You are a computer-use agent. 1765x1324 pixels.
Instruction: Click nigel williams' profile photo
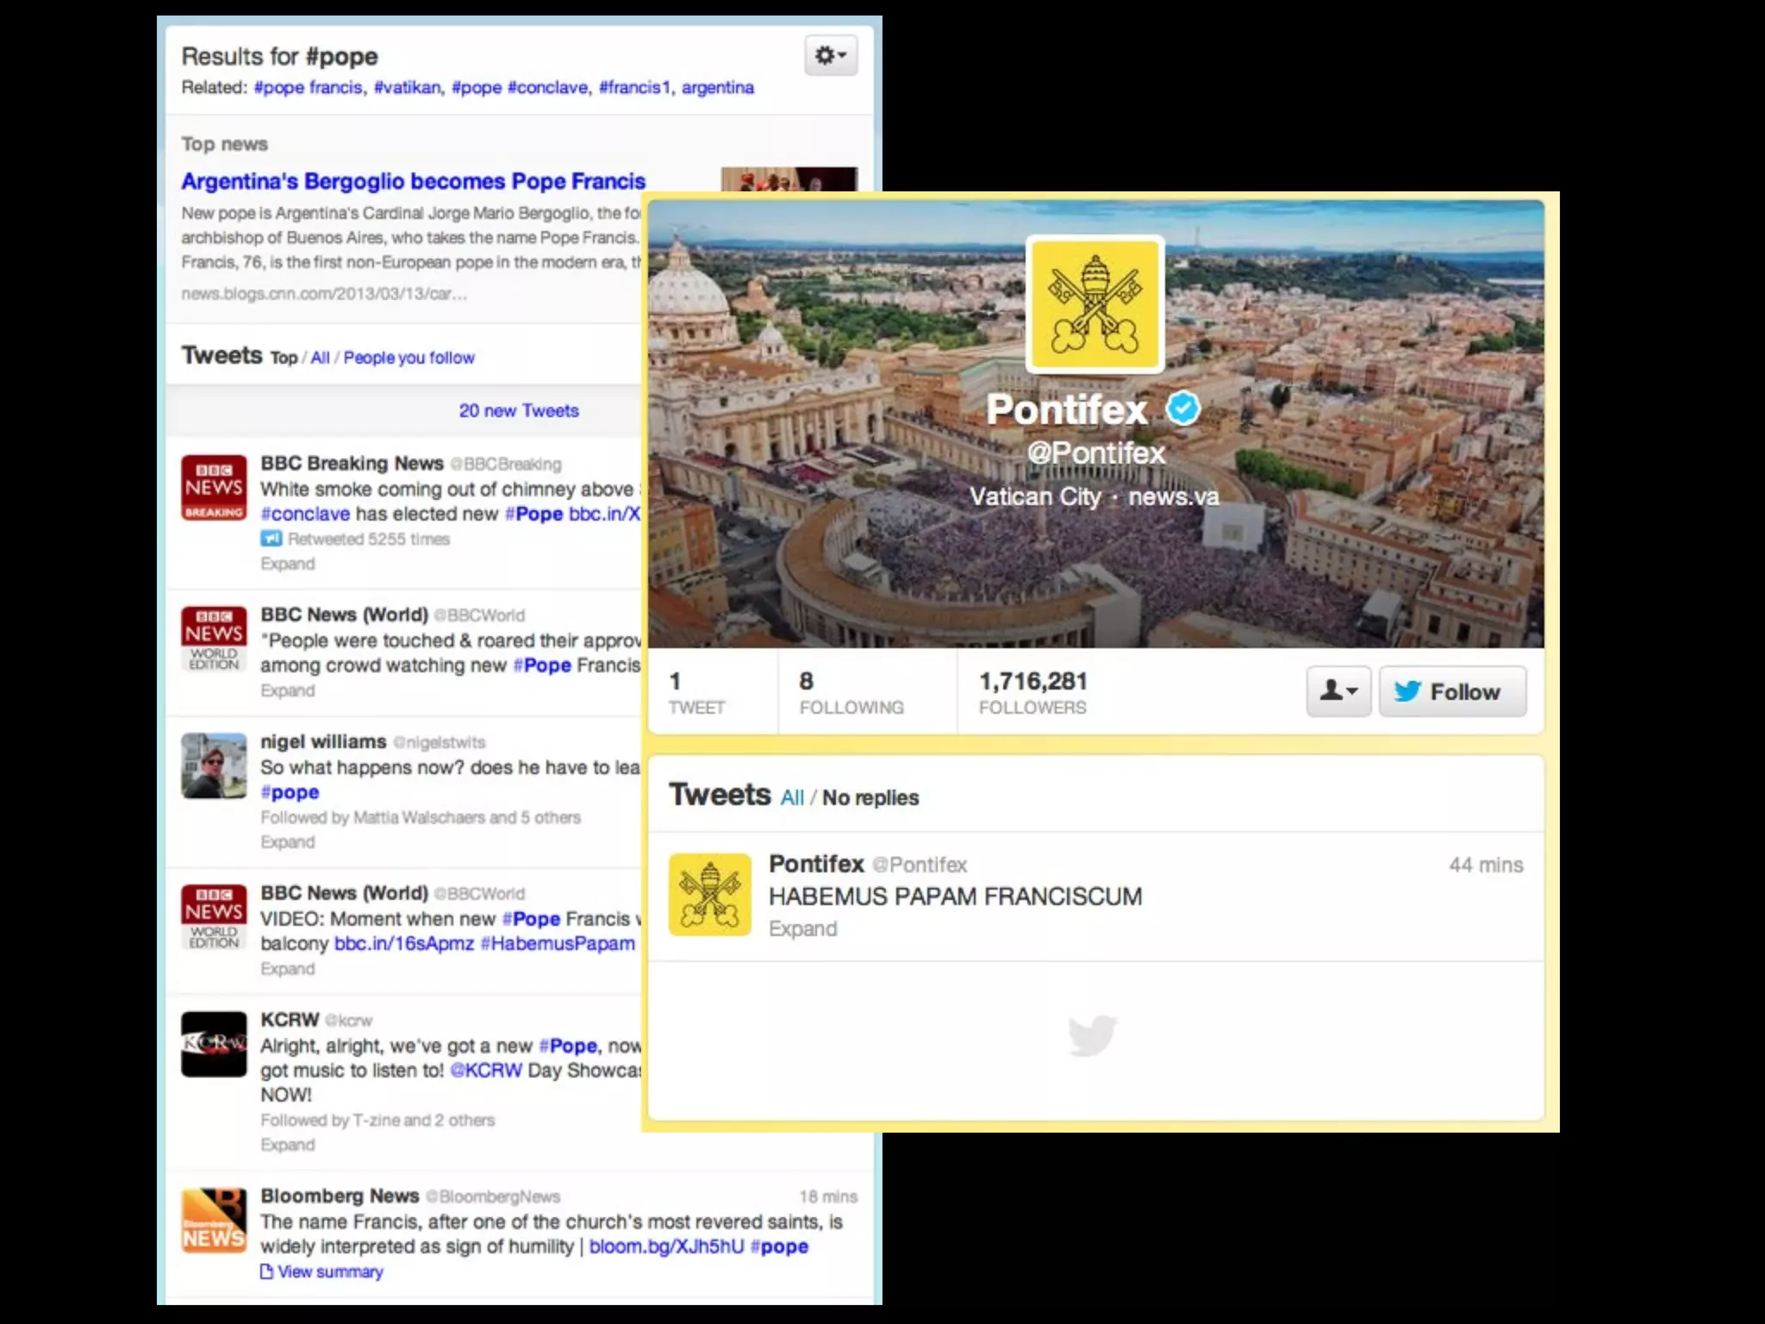[x=214, y=765]
